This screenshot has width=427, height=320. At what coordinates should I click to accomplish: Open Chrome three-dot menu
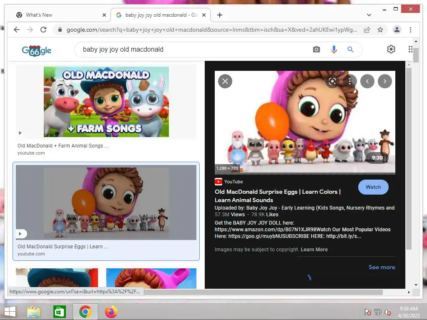(x=410, y=30)
